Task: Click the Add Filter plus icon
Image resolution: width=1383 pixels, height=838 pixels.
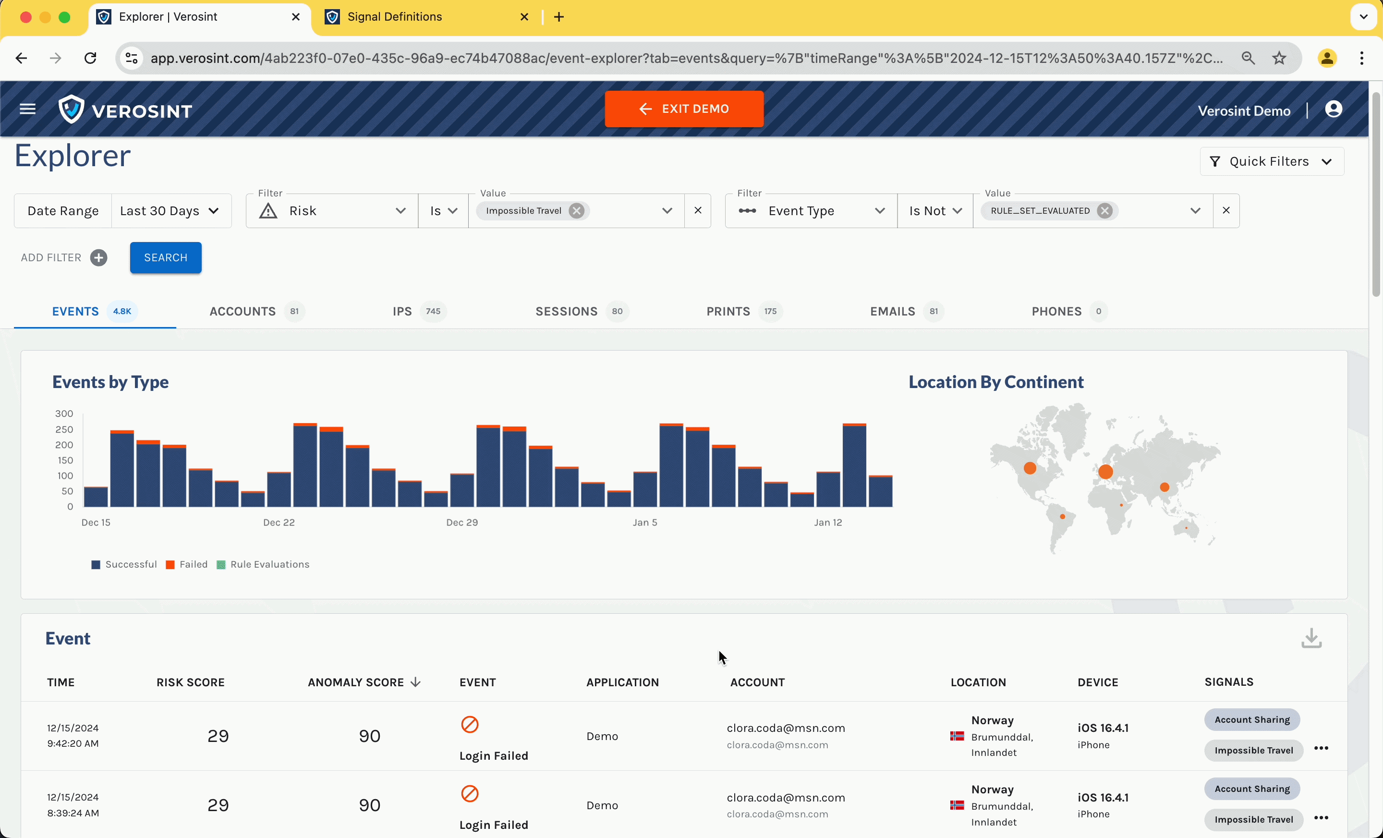Action: click(x=98, y=257)
